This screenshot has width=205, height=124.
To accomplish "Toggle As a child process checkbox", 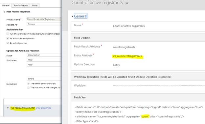I will coord(8,43).
